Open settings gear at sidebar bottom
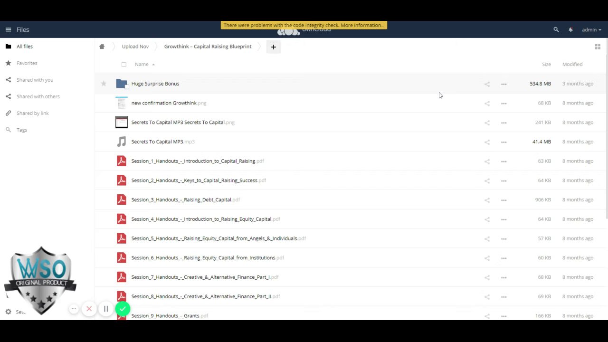Image resolution: width=608 pixels, height=342 pixels. point(8,312)
